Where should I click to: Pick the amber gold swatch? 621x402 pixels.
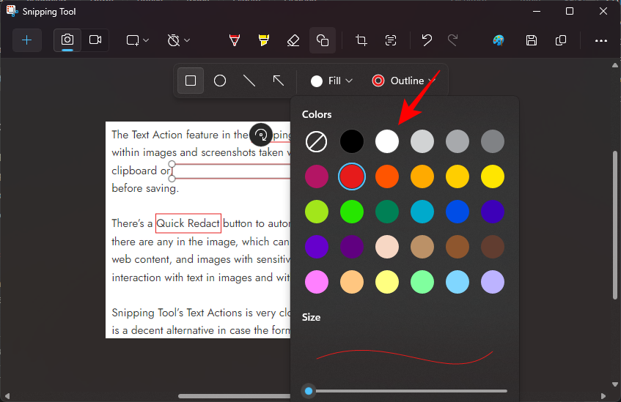point(458,176)
